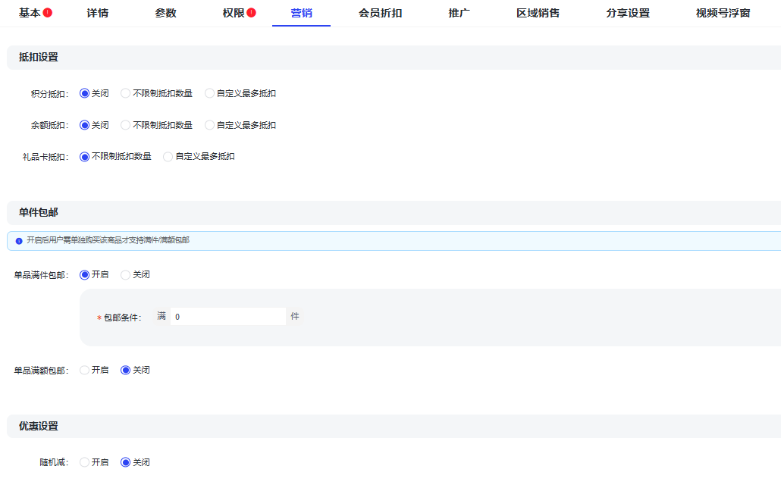Click the red alert badge on 基本 tab
This screenshot has height=485, width=781.
point(48,13)
